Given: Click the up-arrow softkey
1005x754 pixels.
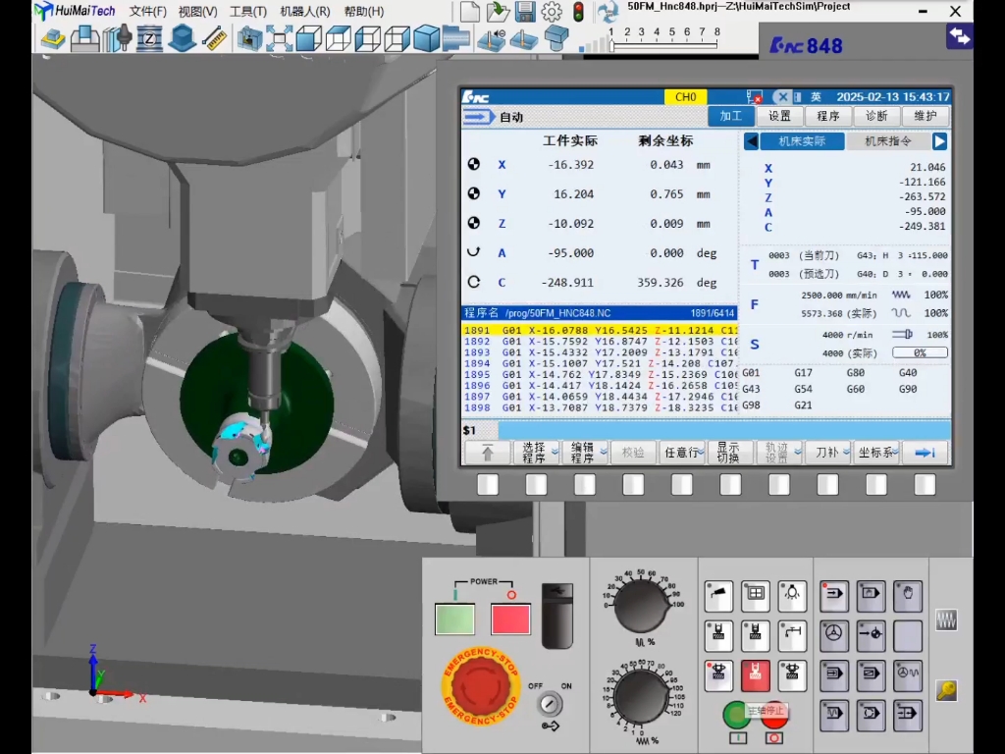Looking at the screenshot, I should [488, 453].
